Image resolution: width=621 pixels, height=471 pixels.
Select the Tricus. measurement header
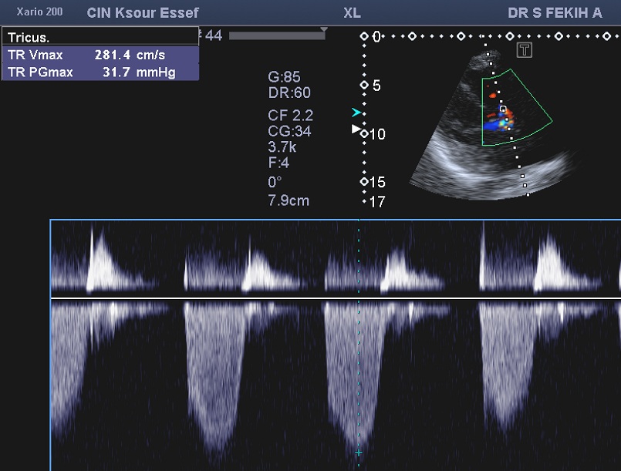[x=100, y=37]
